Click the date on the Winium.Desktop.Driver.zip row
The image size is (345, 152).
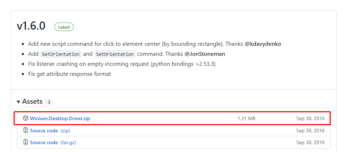[x=310, y=118]
